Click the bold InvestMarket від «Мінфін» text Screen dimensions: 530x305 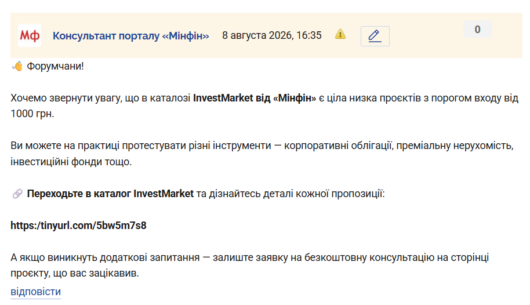[x=255, y=98]
